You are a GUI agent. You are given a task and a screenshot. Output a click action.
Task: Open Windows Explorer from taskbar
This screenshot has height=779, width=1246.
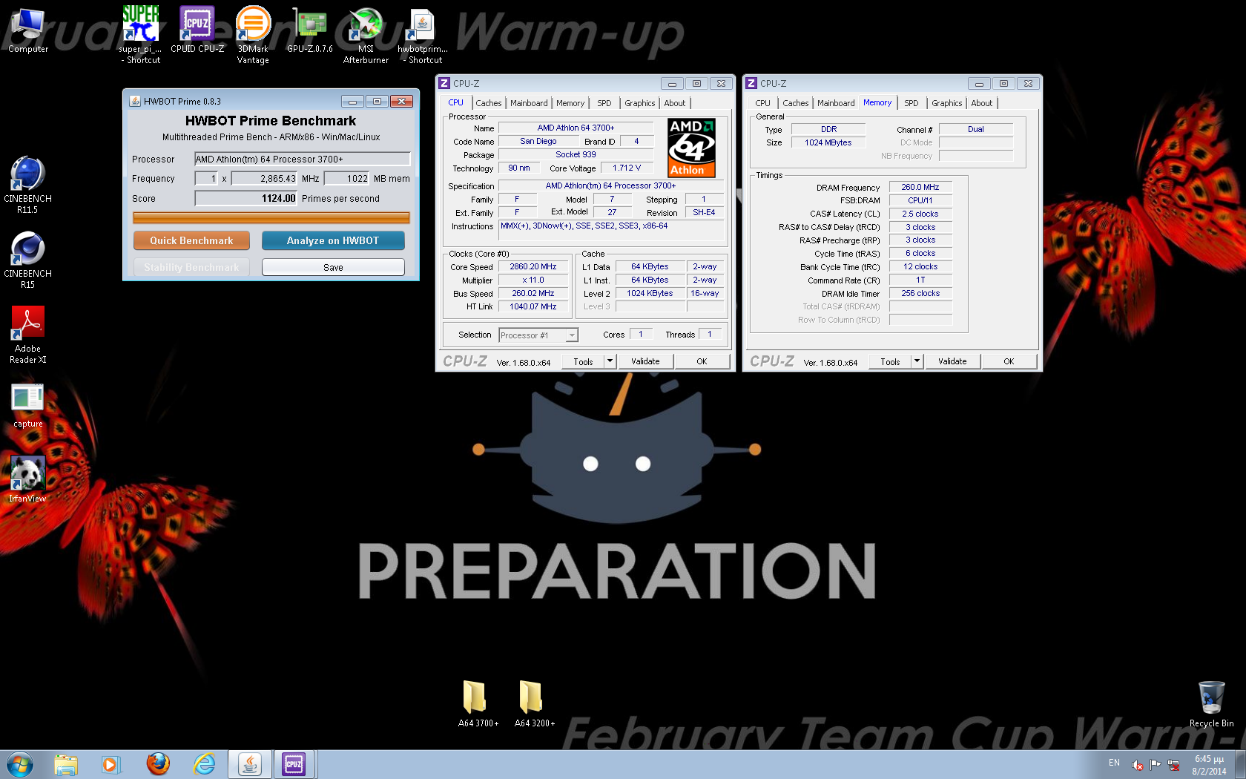point(66,764)
